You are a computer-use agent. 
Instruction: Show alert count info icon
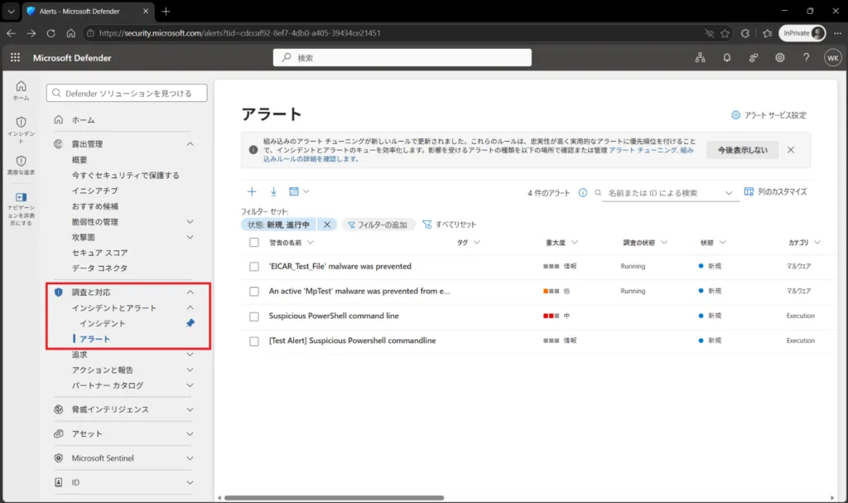(582, 193)
